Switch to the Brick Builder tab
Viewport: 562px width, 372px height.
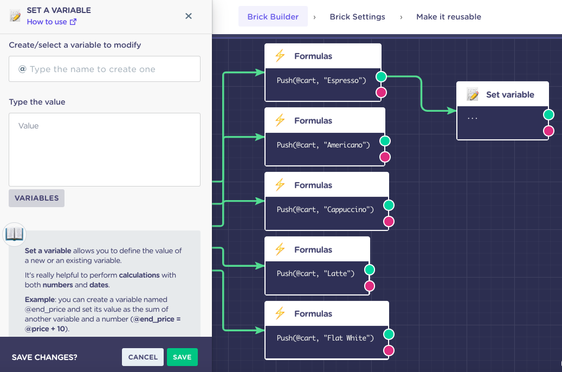[x=273, y=17]
